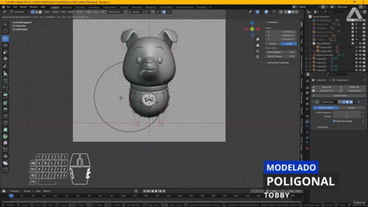The width and height of the screenshot is (368, 207).
Task: Open the Edit Mode dropdown
Action: (20, 11)
